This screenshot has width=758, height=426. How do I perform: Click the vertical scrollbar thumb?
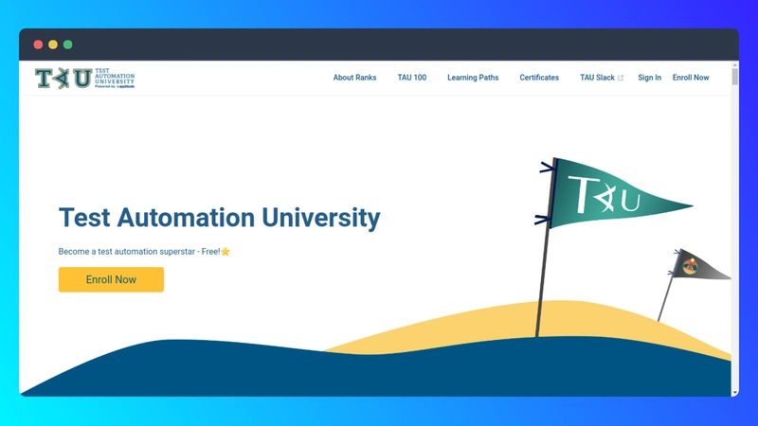tap(735, 77)
